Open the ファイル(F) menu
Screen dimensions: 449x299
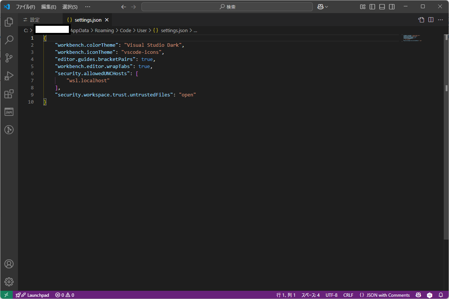coord(25,7)
